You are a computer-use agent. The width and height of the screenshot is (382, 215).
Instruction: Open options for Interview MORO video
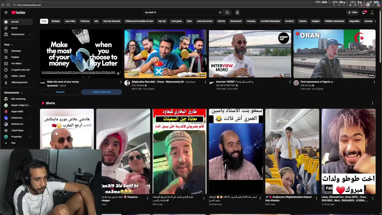(x=289, y=82)
